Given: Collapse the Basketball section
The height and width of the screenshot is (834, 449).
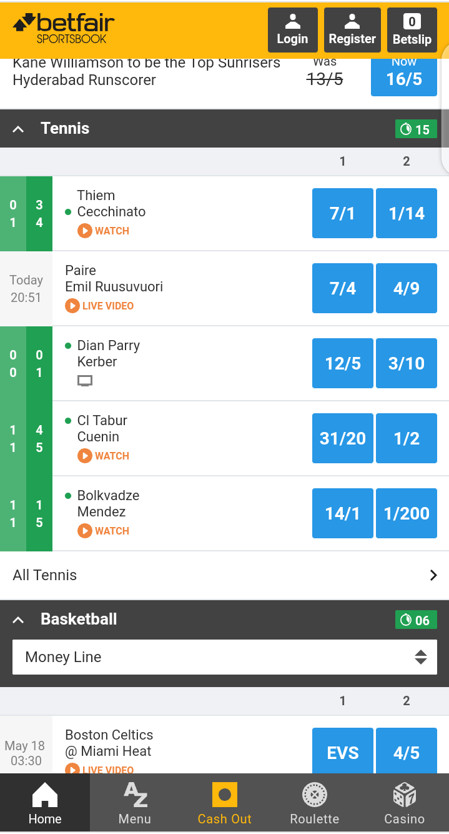Looking at the screenshot, I should tap(18, 620).
